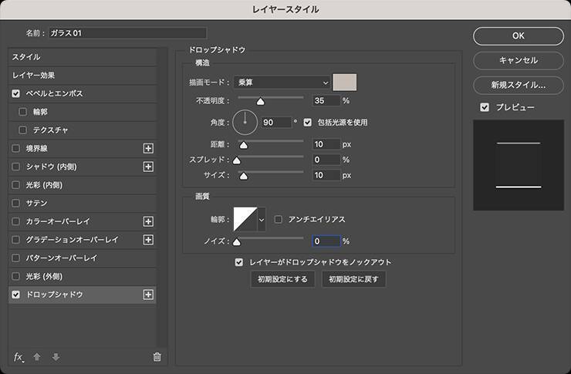The image size is (571, 374).
Task: Click the trash delete effect icon
Action: tap(157, 357)
